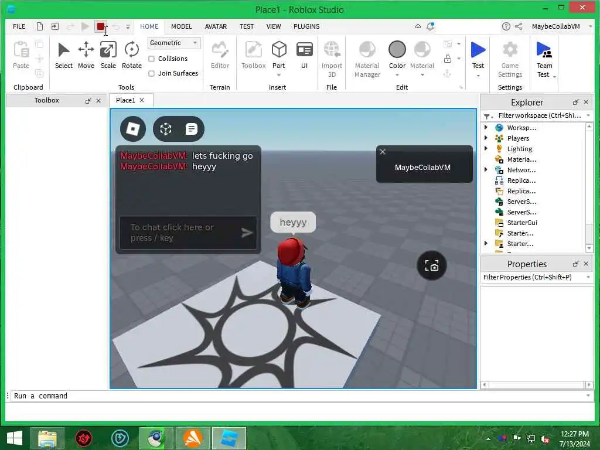600x450 pixels.
Task: Expand the Lighting tree node
Action: [x=486, y=148]
